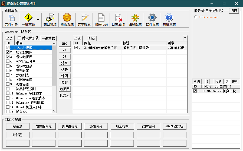Sort by the 引擎 column header
The image size is (243, 151).
tap(176, 43)
